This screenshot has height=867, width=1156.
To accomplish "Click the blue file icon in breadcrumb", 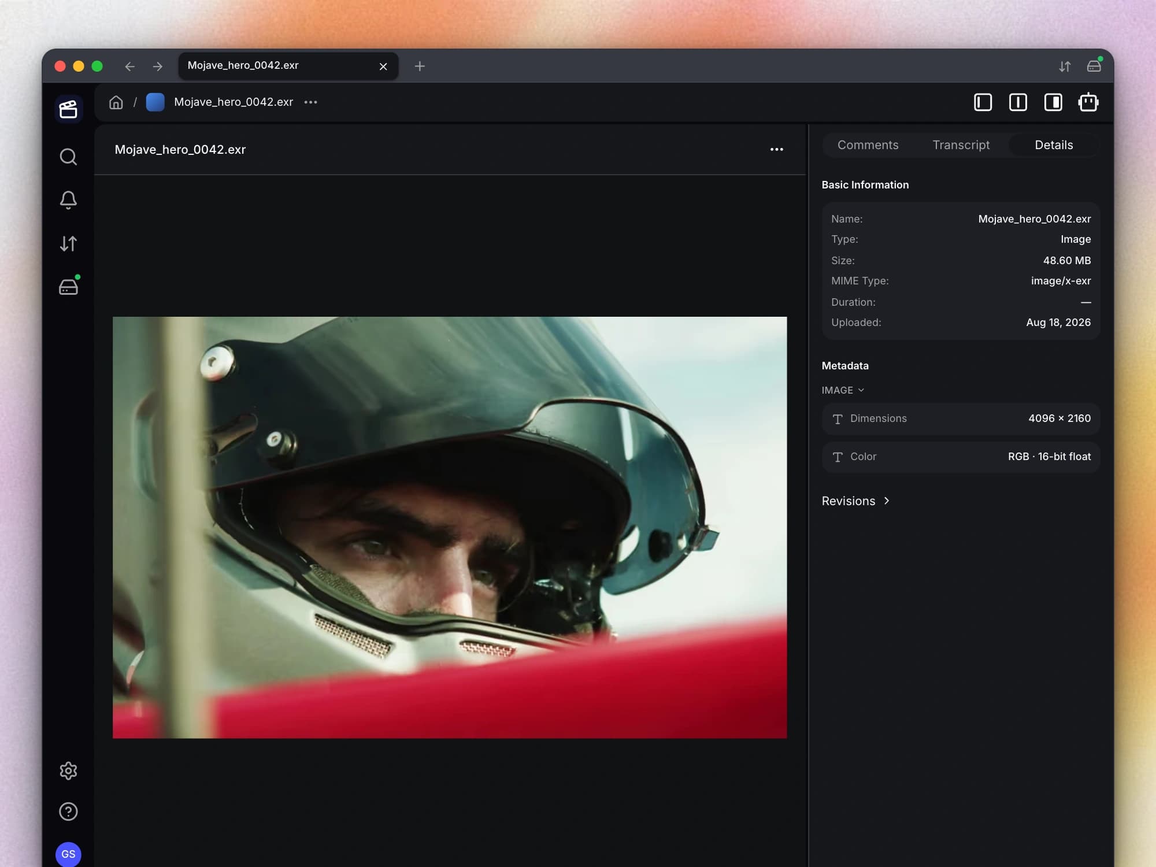I will tap(155, 102).
